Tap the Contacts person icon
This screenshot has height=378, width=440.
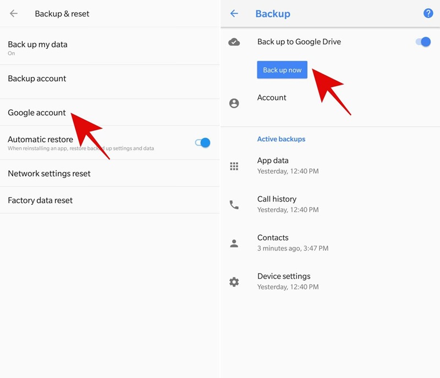click(234, 243)
